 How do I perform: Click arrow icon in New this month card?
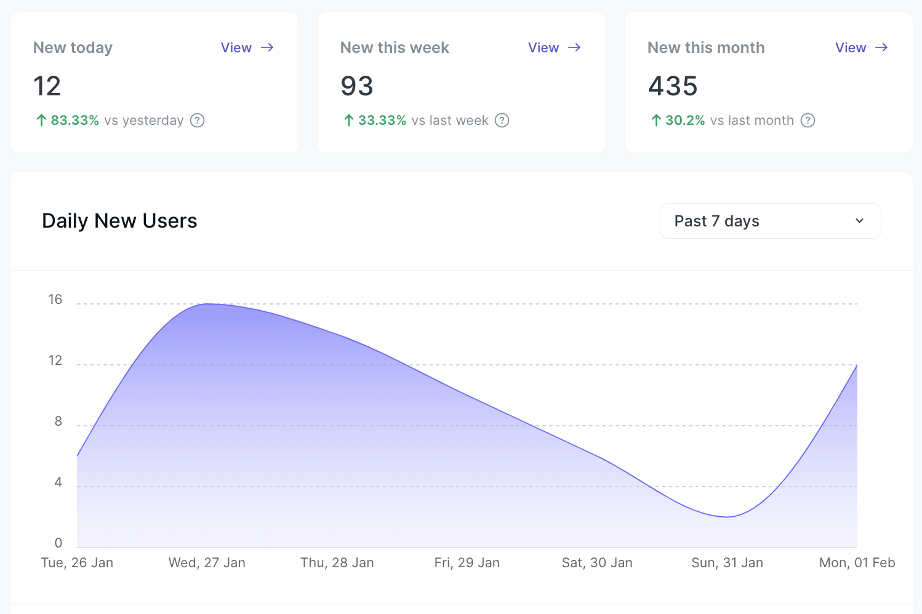(881, 48)
